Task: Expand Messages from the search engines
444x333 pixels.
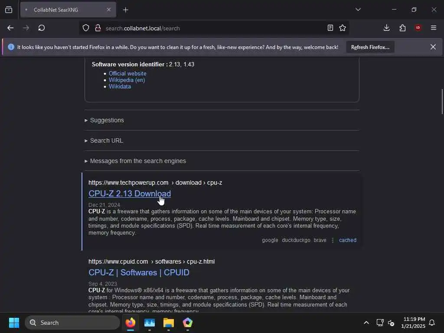Action: (135, 161)
